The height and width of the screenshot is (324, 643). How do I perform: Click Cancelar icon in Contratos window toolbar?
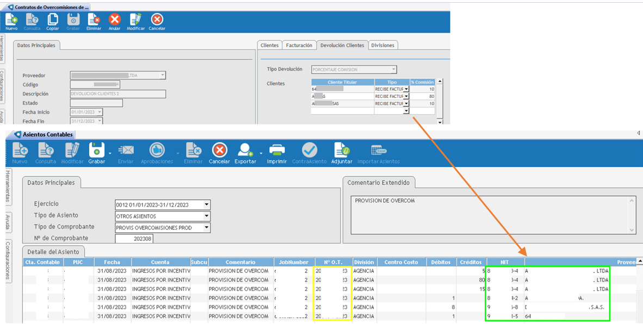click(x=157, y=19)
